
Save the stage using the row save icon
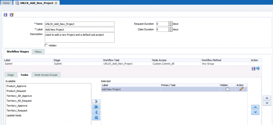tap(253, 69)
